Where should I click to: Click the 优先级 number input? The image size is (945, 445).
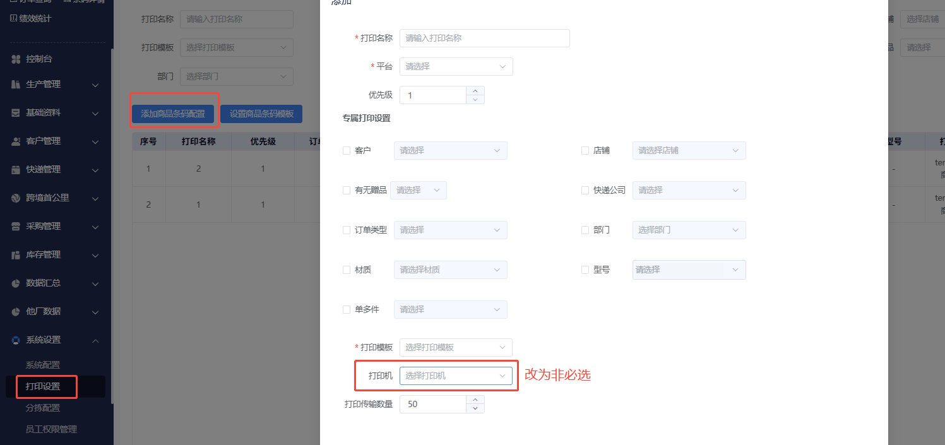[433, 95]
